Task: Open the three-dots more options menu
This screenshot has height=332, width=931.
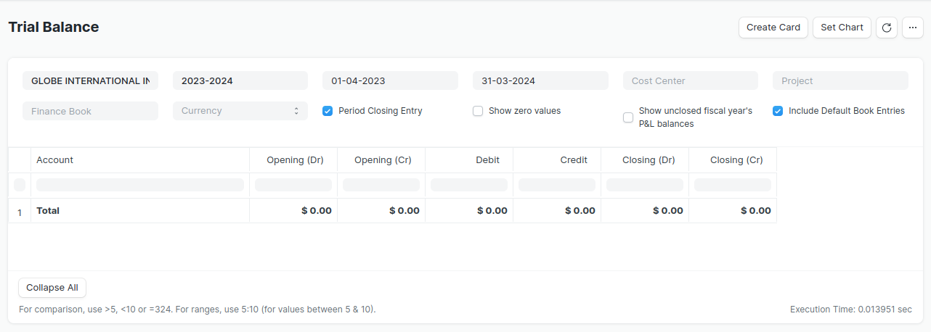Action: (913, 28)
